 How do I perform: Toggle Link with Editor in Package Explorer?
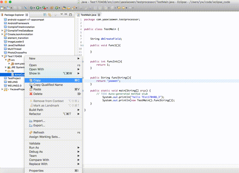coord(50,15)
